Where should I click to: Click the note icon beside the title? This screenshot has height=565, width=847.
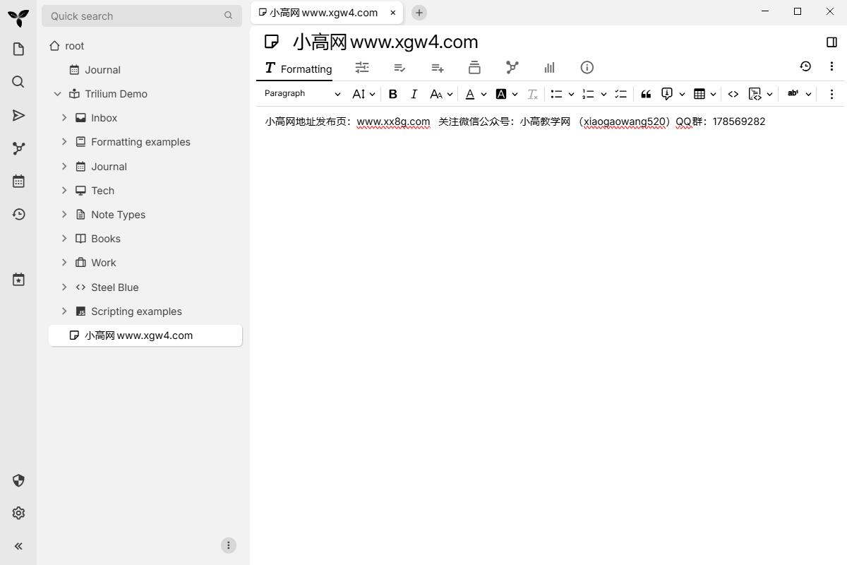pos(272,42)
